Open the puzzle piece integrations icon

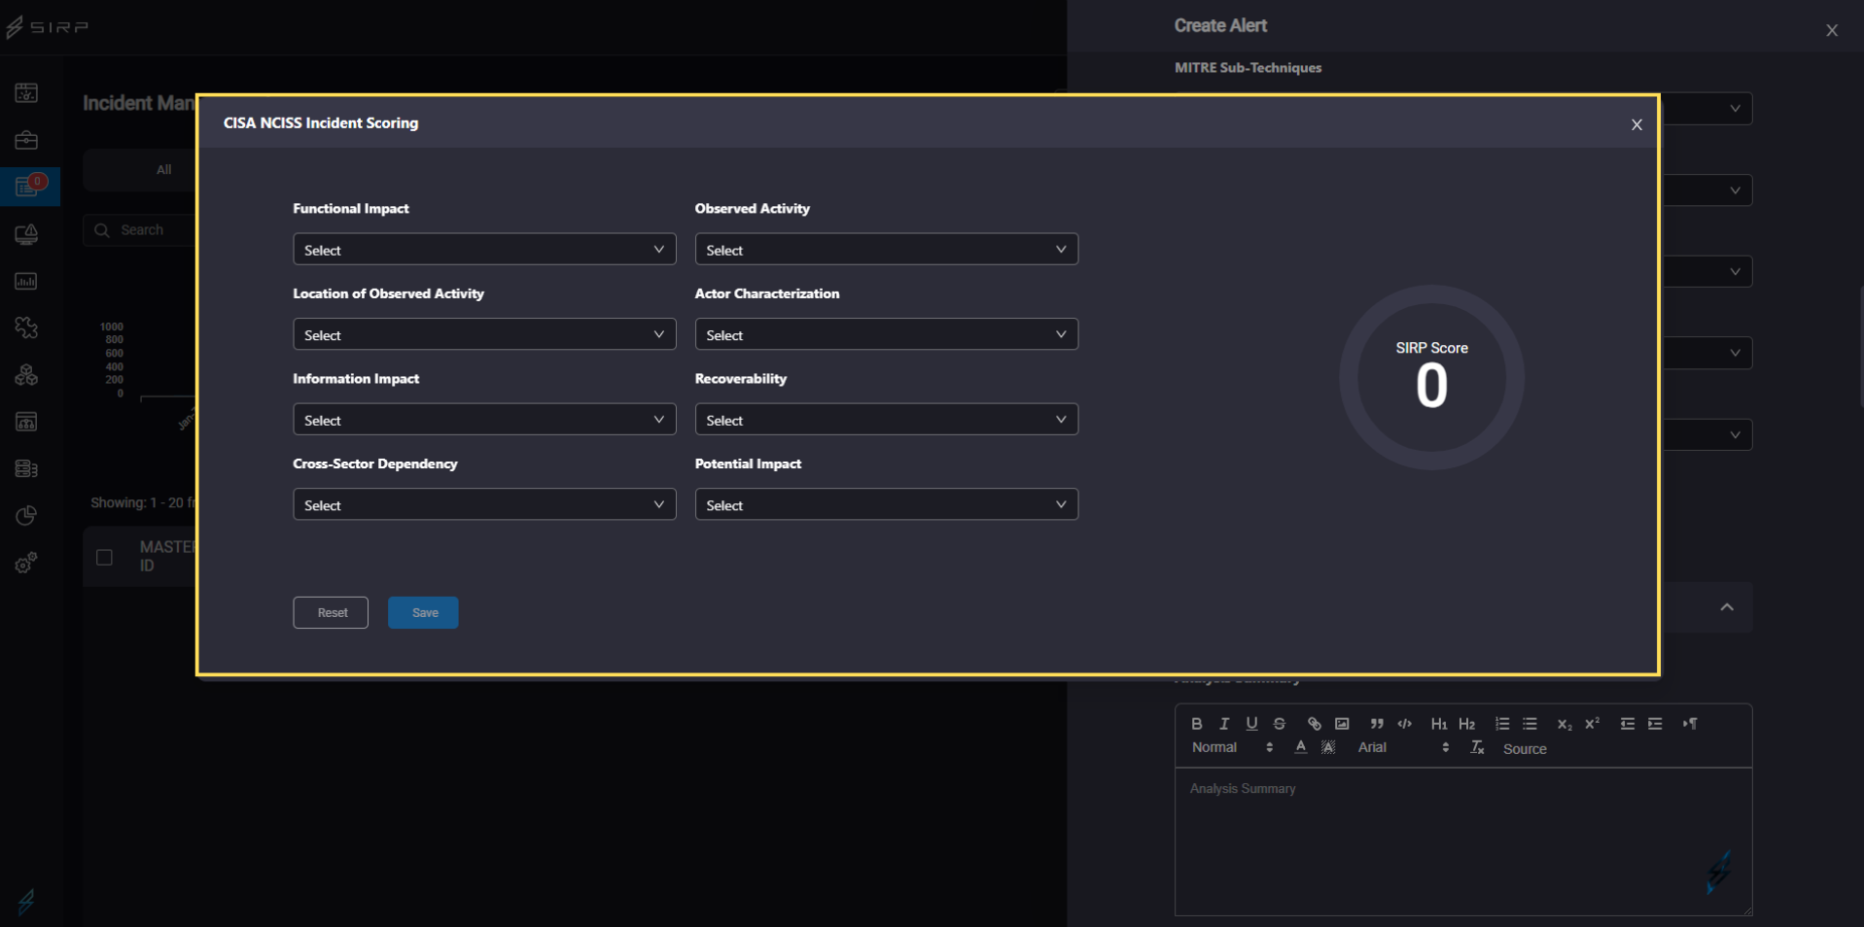26,327
